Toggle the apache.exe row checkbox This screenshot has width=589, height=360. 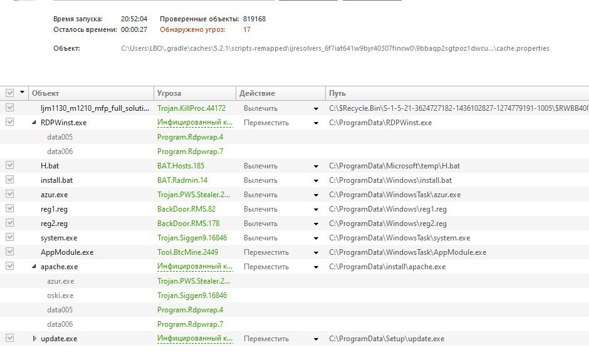click(x=10, y=266)
